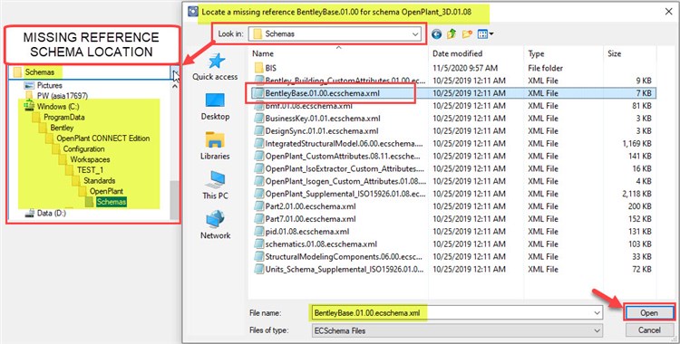This screenshot has height=344, width=680.
Task: Create a new folder
Action: coord(467,33)
